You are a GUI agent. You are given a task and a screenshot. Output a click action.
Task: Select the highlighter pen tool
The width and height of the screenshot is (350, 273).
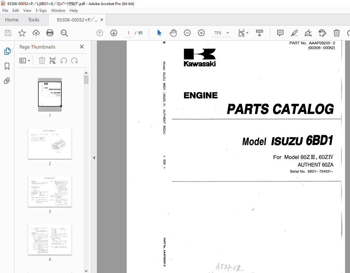[294, 33]
